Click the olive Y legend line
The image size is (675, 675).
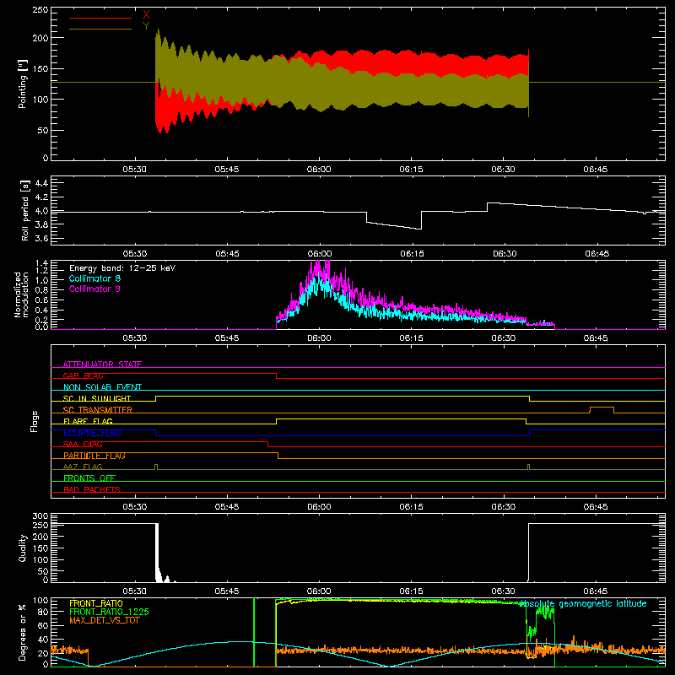(x=100, y=29)
